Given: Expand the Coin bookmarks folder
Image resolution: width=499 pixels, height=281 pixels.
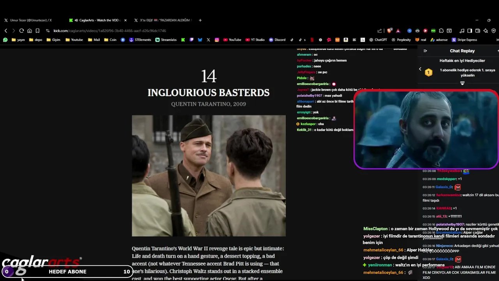Looking at the screenshot, I should tap(110, 40).
